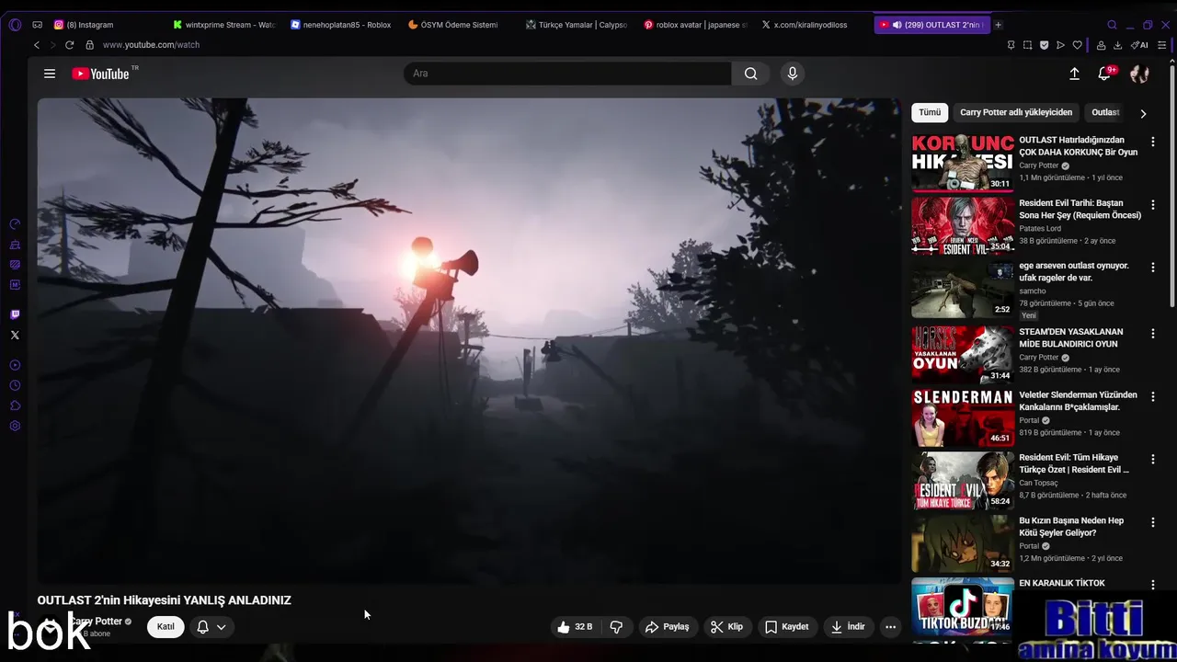Switch to the Türkçe Yamalar tab
Viewport: 1177px width, 662px height.
(x=577, y=25)
